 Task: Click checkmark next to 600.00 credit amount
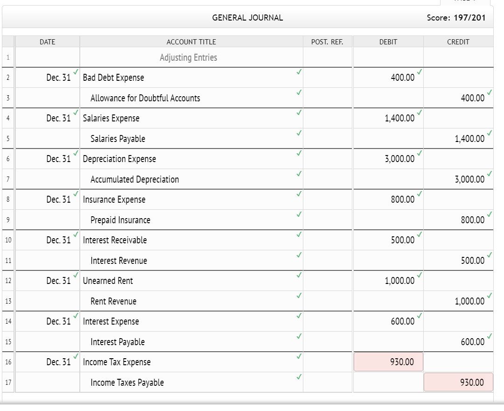489,336
